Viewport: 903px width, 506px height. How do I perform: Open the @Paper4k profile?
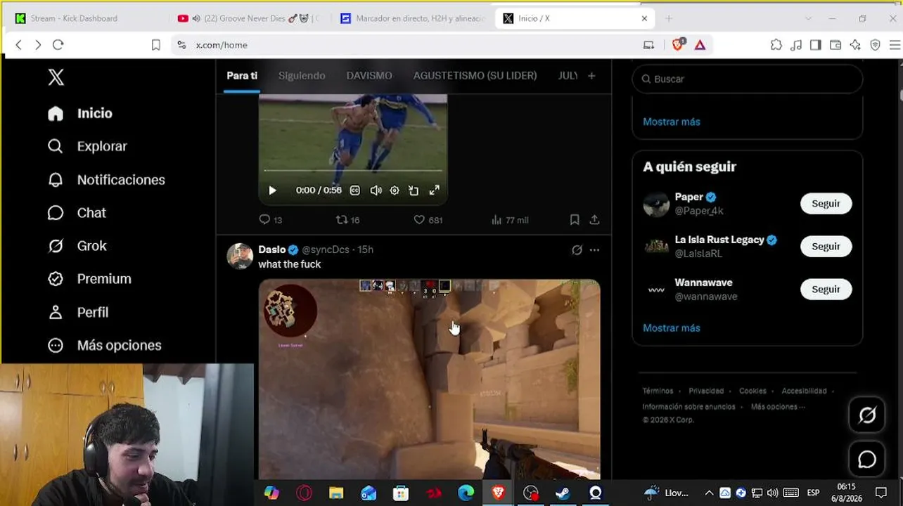coord(699,211)
